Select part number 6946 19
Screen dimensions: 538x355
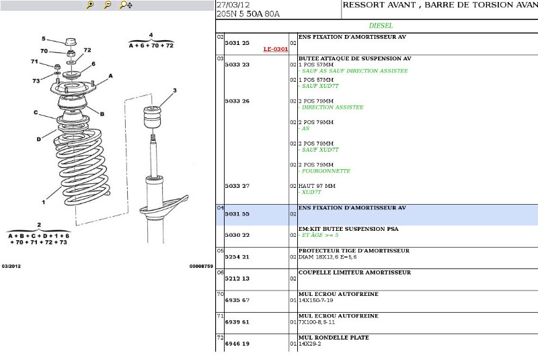click(x=237, y=342)
